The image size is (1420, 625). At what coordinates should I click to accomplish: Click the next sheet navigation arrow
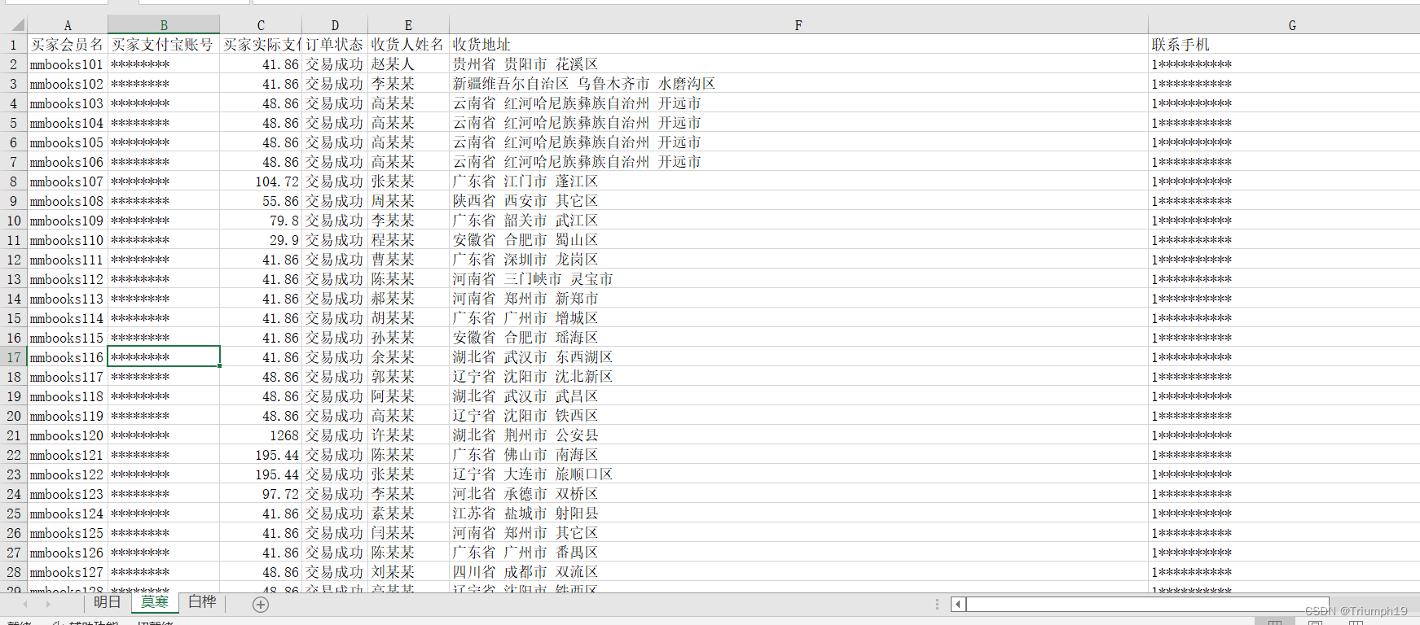coord(48,604)
